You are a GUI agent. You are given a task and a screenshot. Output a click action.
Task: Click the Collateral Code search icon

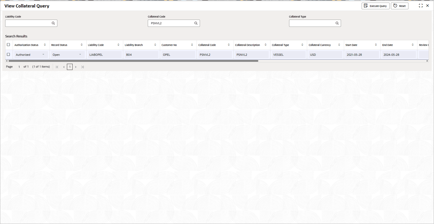[x=196, y=23]
